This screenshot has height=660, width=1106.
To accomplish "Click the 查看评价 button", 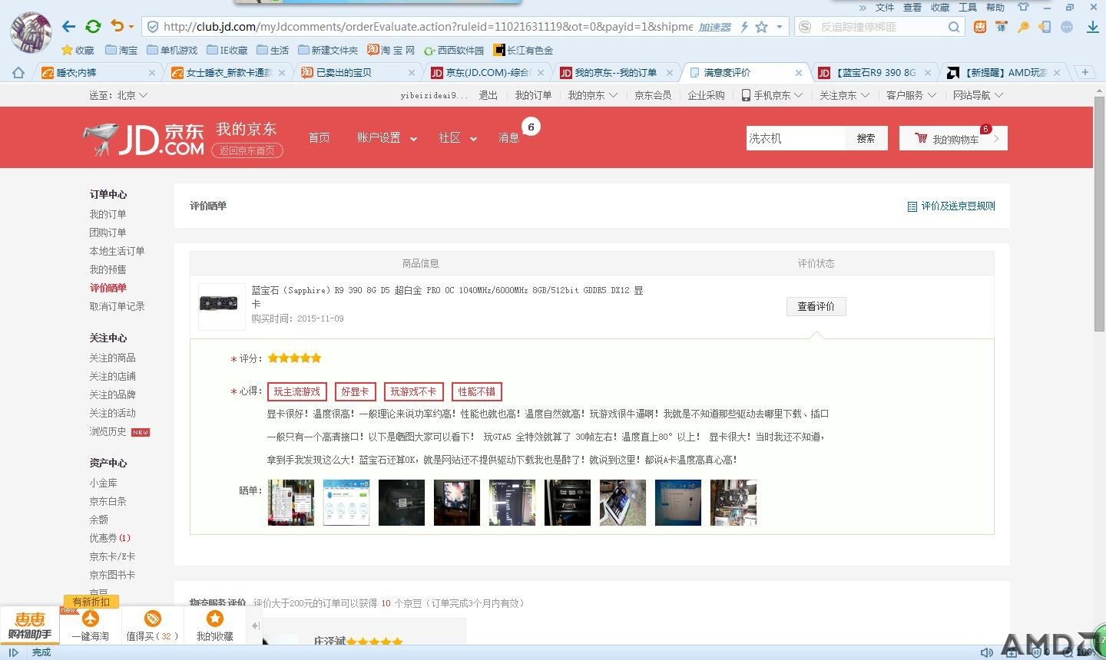I will (x=816, y=306).
